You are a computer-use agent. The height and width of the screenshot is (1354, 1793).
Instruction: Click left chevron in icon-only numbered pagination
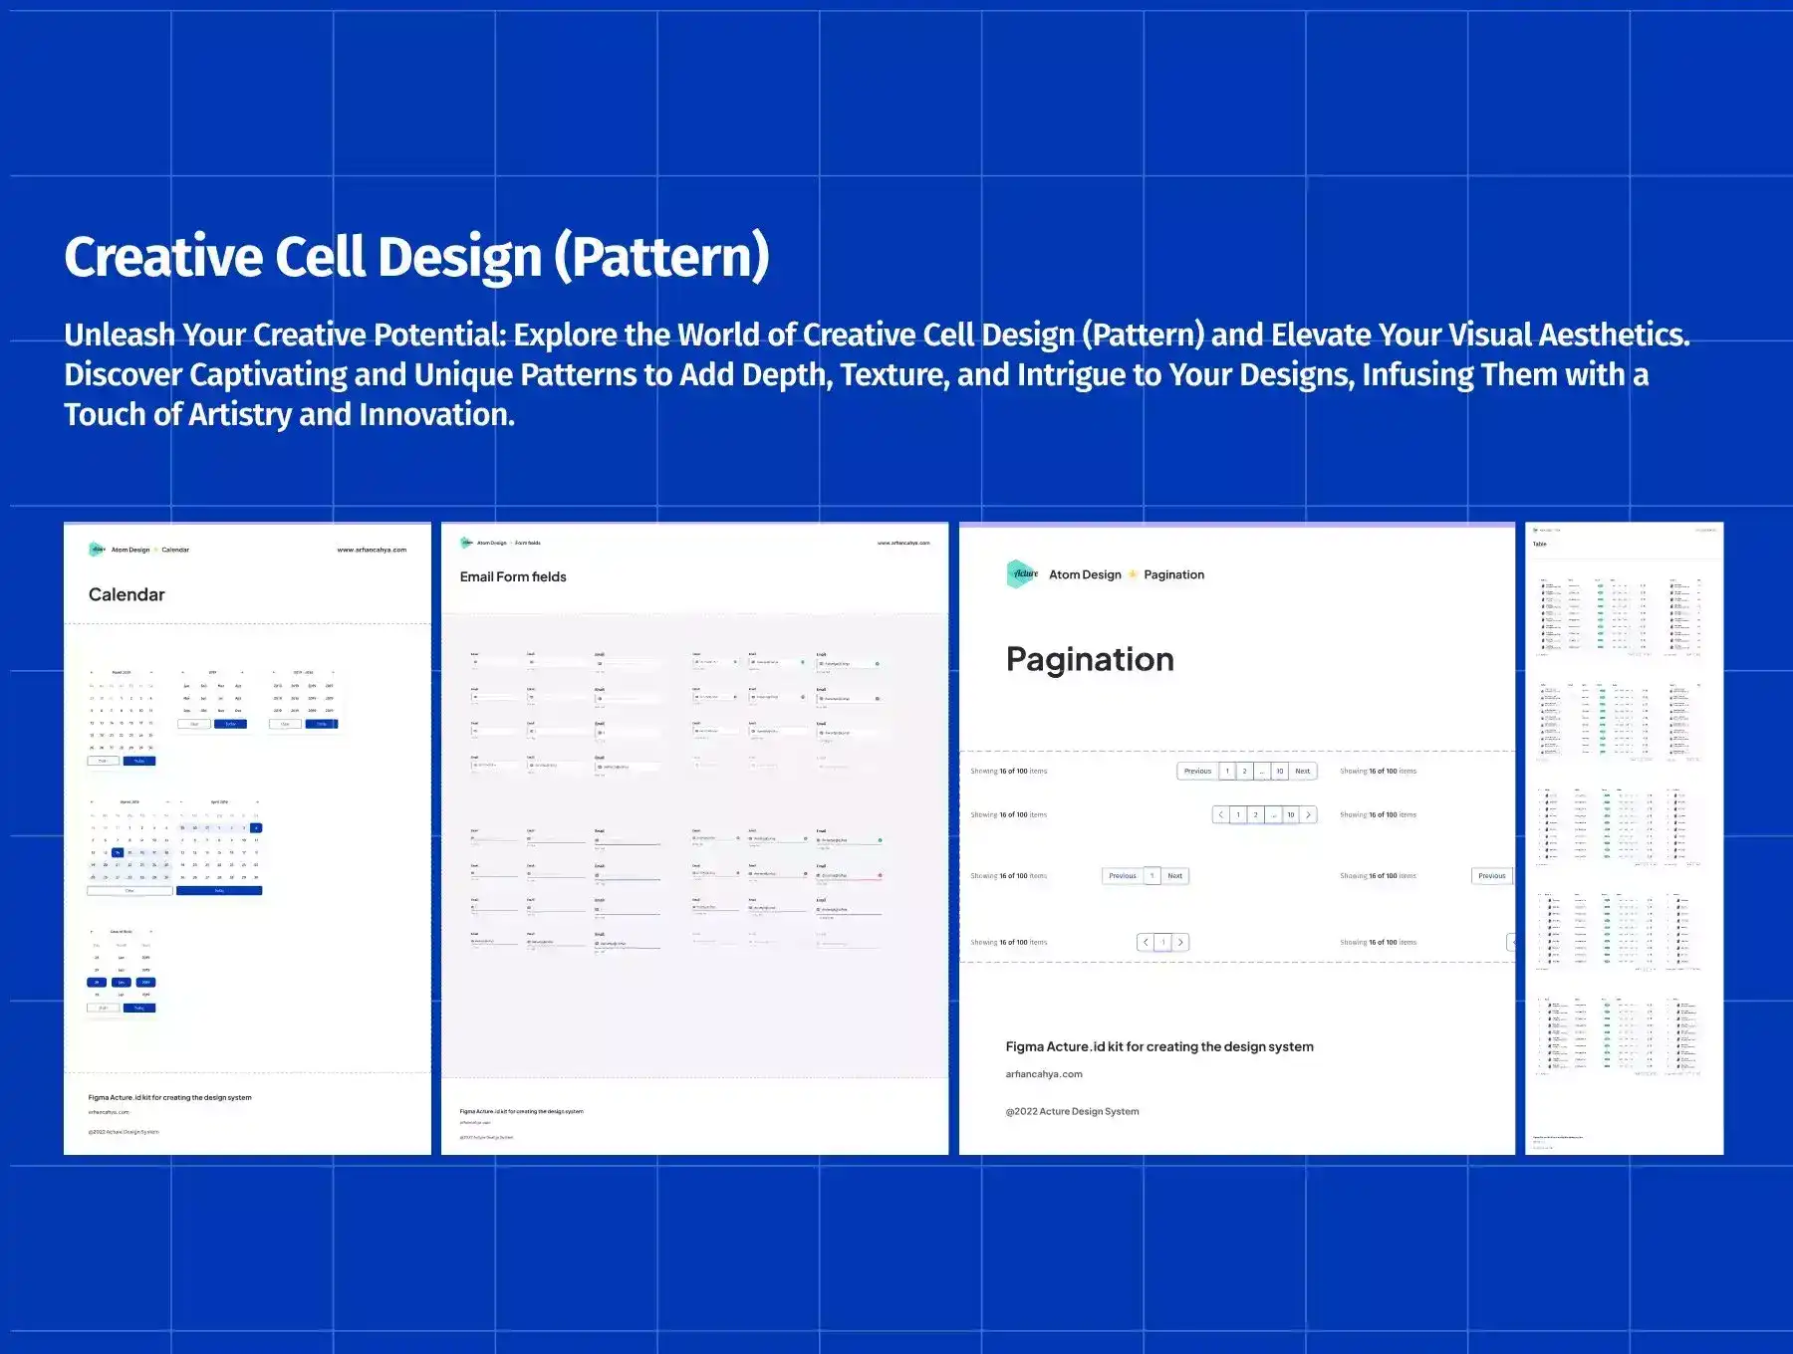[1221, 814]
